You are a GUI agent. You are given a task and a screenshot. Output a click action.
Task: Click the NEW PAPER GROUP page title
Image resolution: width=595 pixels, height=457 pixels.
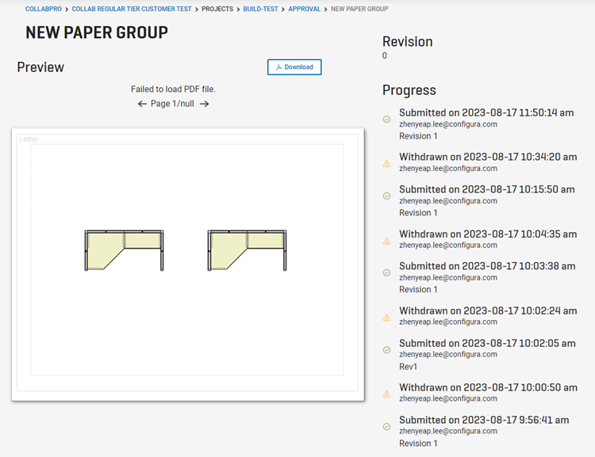pos(97,32)
